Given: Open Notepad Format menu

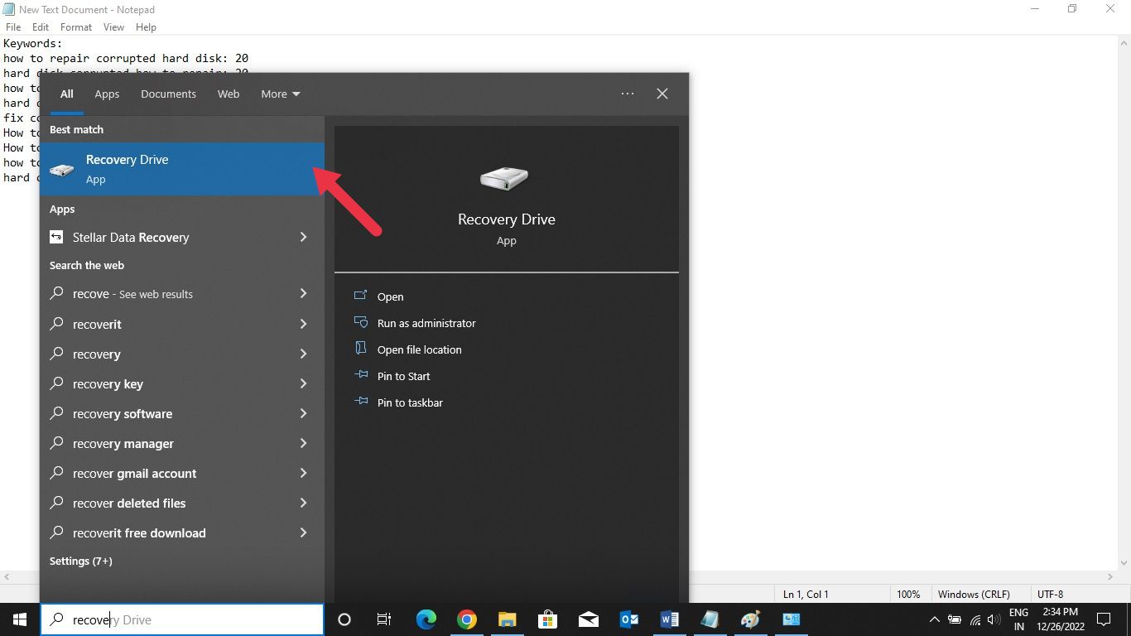Looking at the screenshot, I should point(76,27).
